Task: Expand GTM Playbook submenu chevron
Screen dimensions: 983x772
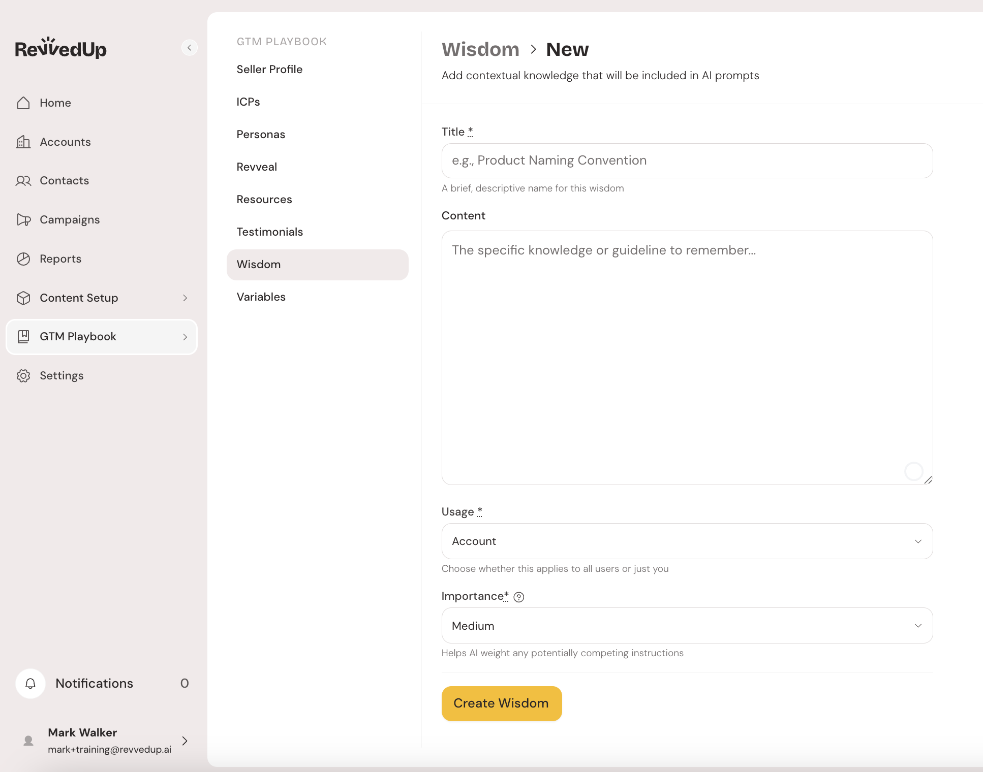Action: pos(185,337)
